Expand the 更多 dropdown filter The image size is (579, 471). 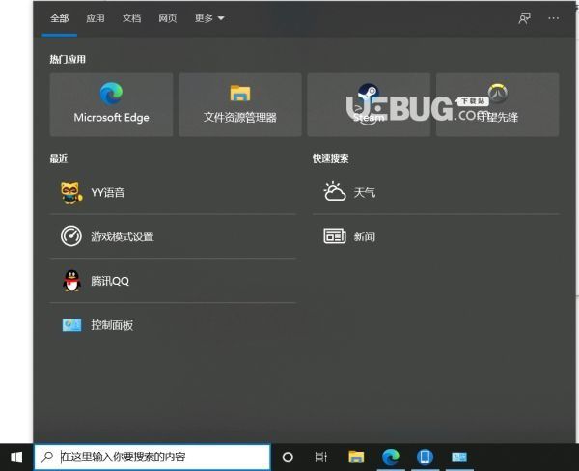click(209, 18)
